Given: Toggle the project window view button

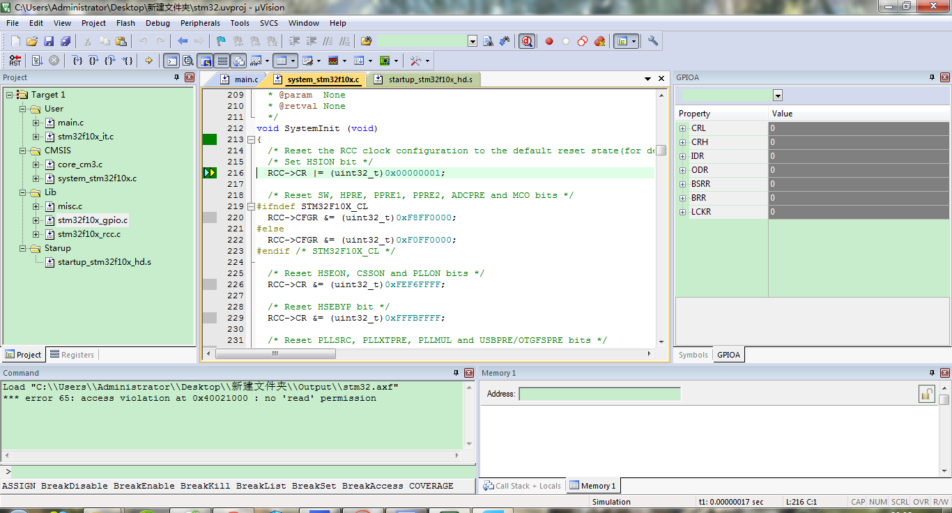Looking at the screenshot, I should (x=622, y=41).
